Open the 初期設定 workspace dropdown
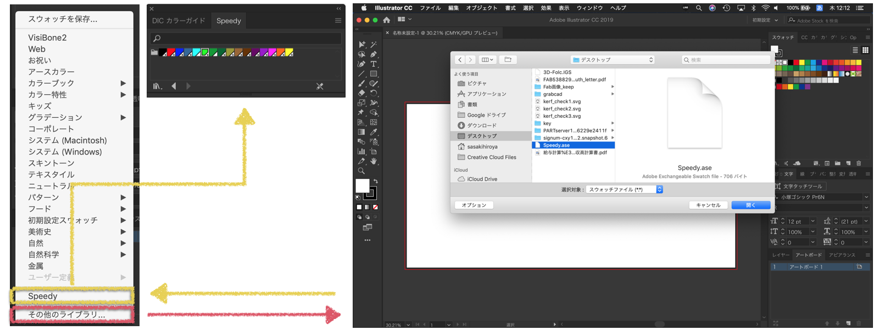 [x=765, y=20]
